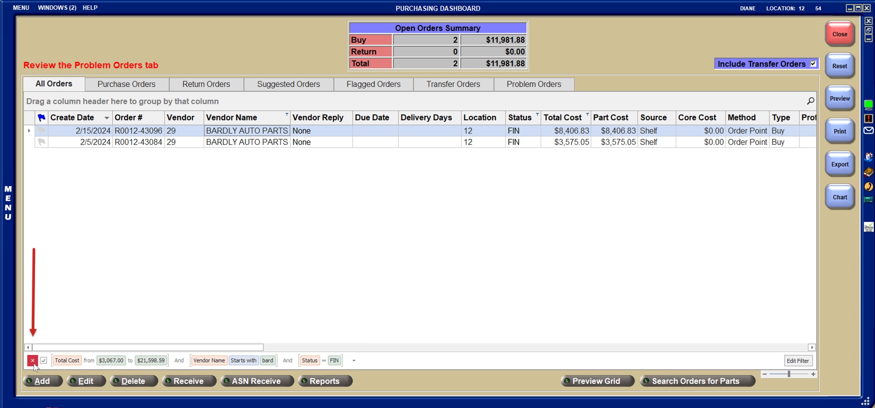Click the envelope mail icon in right sidebar
Viewport: 875px width, 408px height.
pos(868,130)
